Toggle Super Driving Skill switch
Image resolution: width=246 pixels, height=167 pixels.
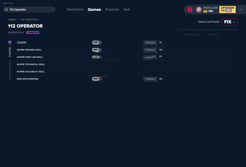(x=97, y=50)
